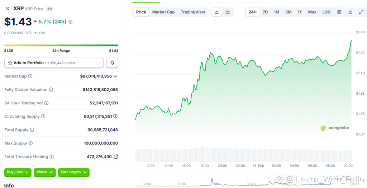Viewport: 367px width, 188px height.
Task: Select the Market Cap chart tab
Action: tap(163, 12)
